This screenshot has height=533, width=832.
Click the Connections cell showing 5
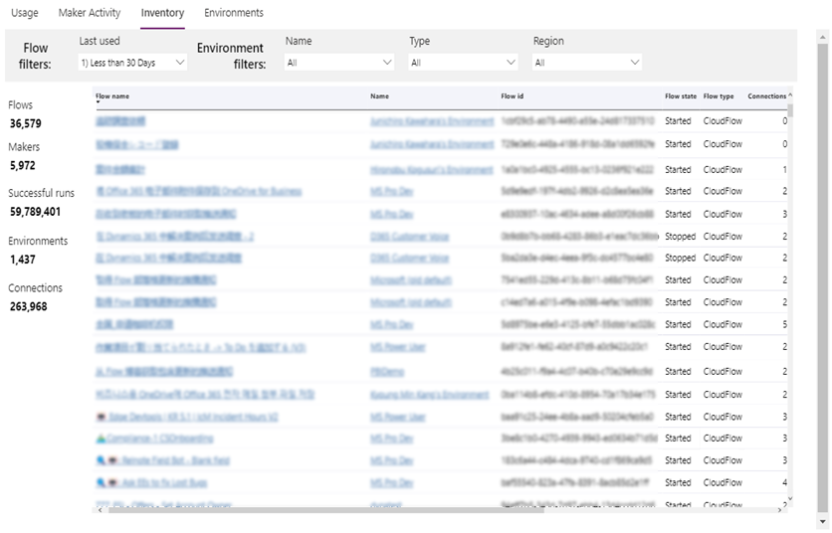pos(785,324)
